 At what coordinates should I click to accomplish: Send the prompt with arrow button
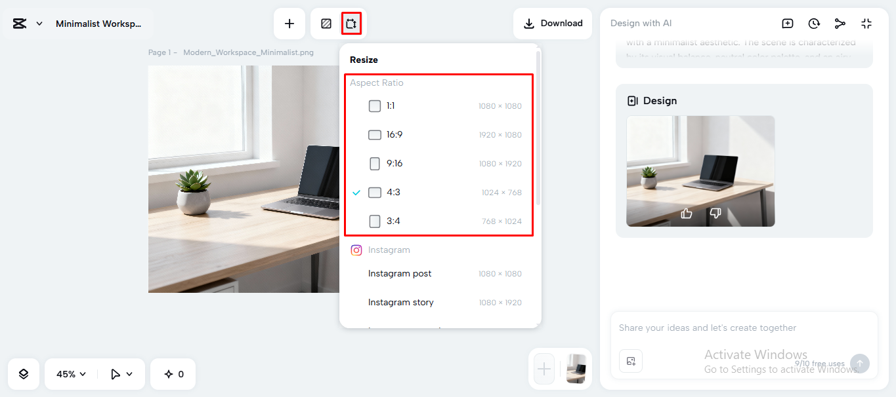[x=860, y=364]
